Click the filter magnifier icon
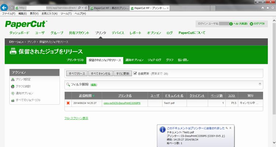This screenshot has height=147, width=276. point(68,85)
